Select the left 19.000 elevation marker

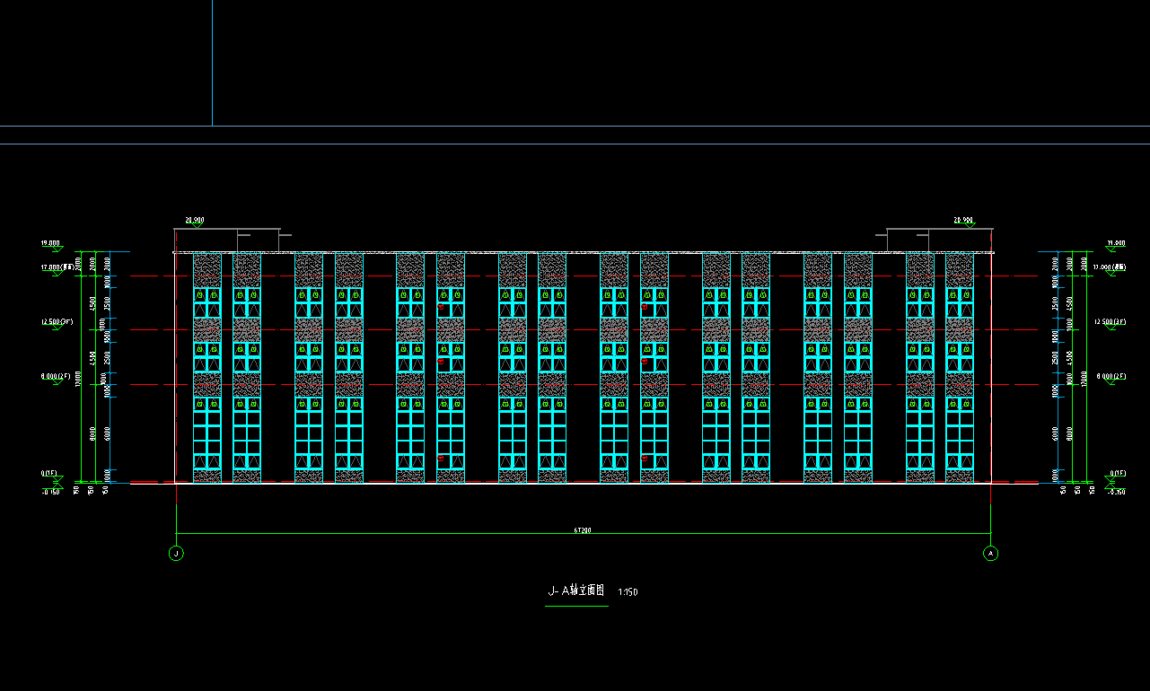point(50,243)
